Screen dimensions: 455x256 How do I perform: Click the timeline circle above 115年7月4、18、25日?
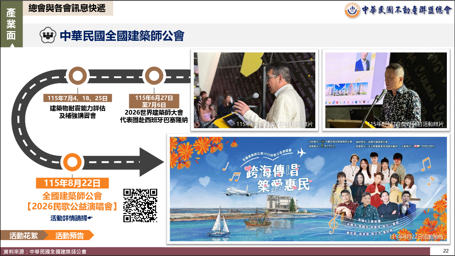(77, 76)
